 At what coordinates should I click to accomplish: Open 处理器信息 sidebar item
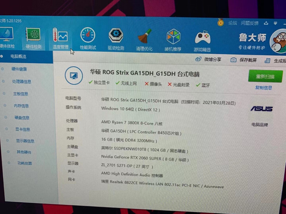point(22,81)
